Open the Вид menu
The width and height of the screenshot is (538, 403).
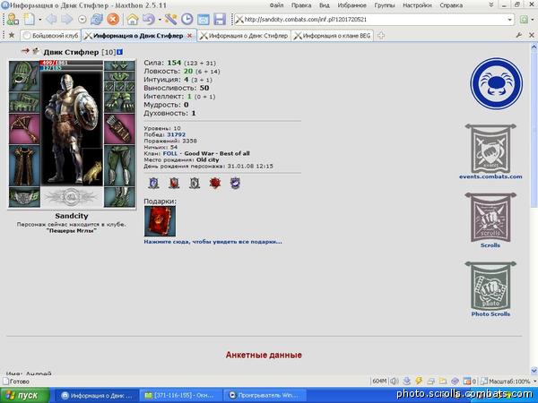tap(325, 5)
